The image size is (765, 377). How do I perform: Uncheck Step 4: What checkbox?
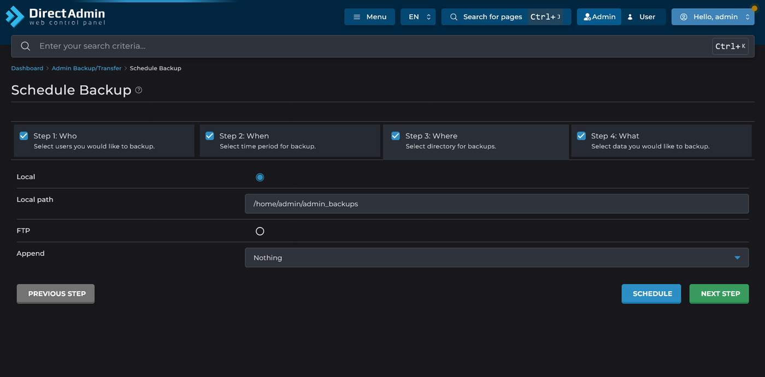[x=581, y=136]
